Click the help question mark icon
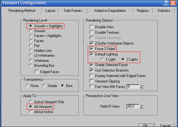 pos(166,3)
